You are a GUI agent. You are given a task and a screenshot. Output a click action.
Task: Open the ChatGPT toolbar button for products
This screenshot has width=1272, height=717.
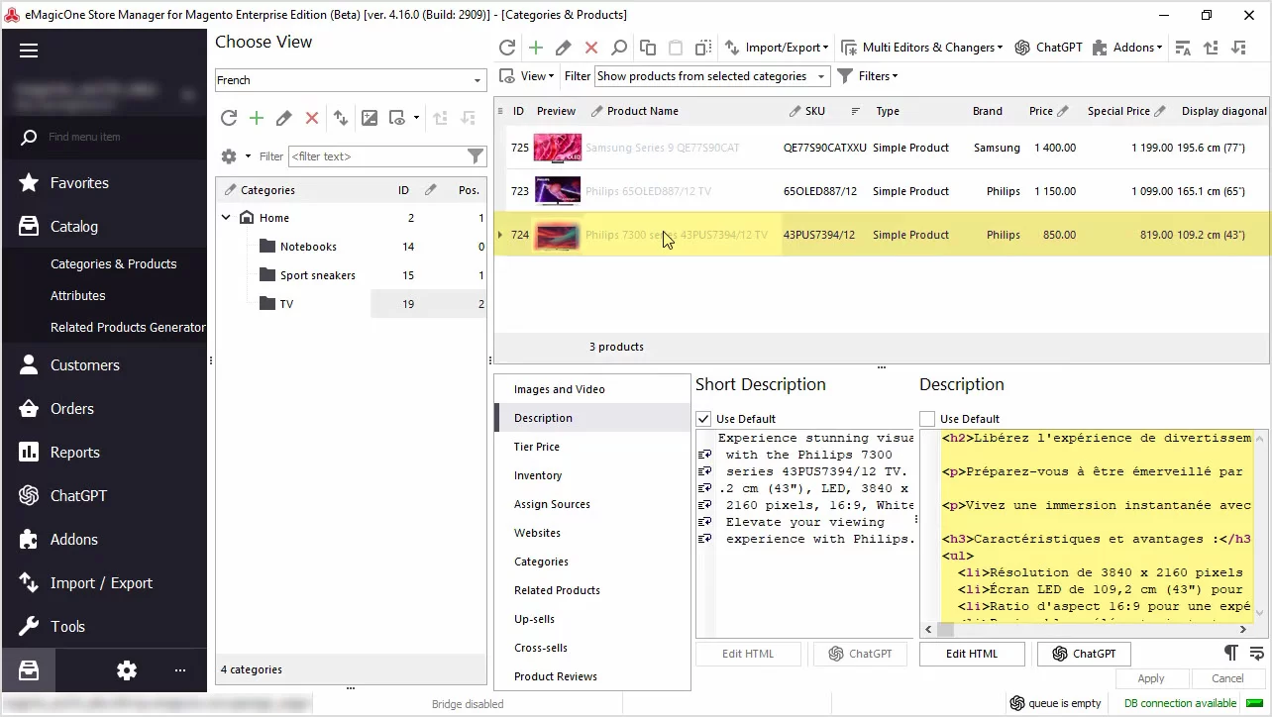click(1049, 48)
